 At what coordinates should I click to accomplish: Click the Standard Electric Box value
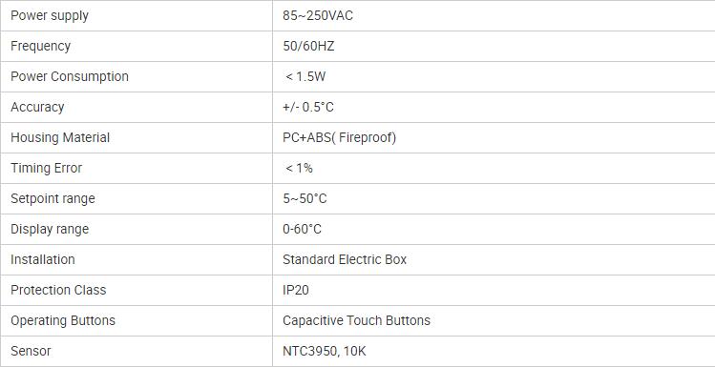345,259
